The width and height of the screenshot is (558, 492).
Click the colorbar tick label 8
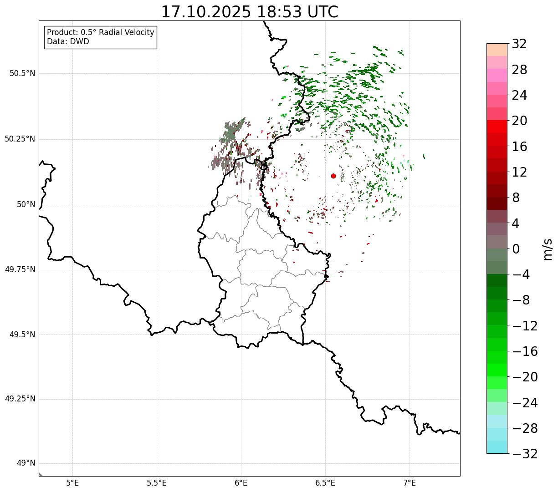pos(516,198)
